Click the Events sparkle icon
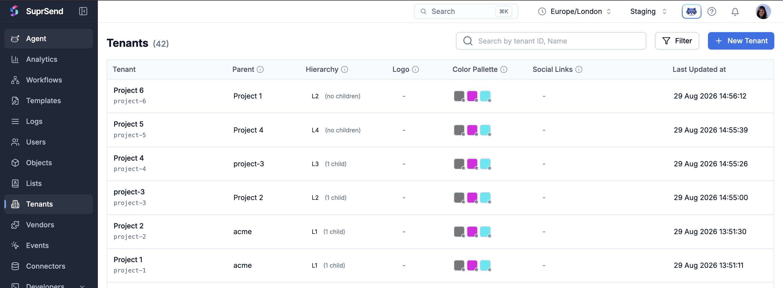Screen dimensions: 783x288 click(x=15, y=245)
